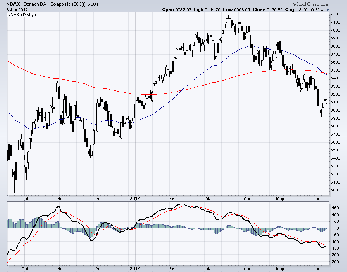Click the -250 label on MACD axis
Viewport: 347px width, 272px height.
click(335, 262)
